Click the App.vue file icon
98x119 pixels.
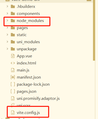(13, 56)
